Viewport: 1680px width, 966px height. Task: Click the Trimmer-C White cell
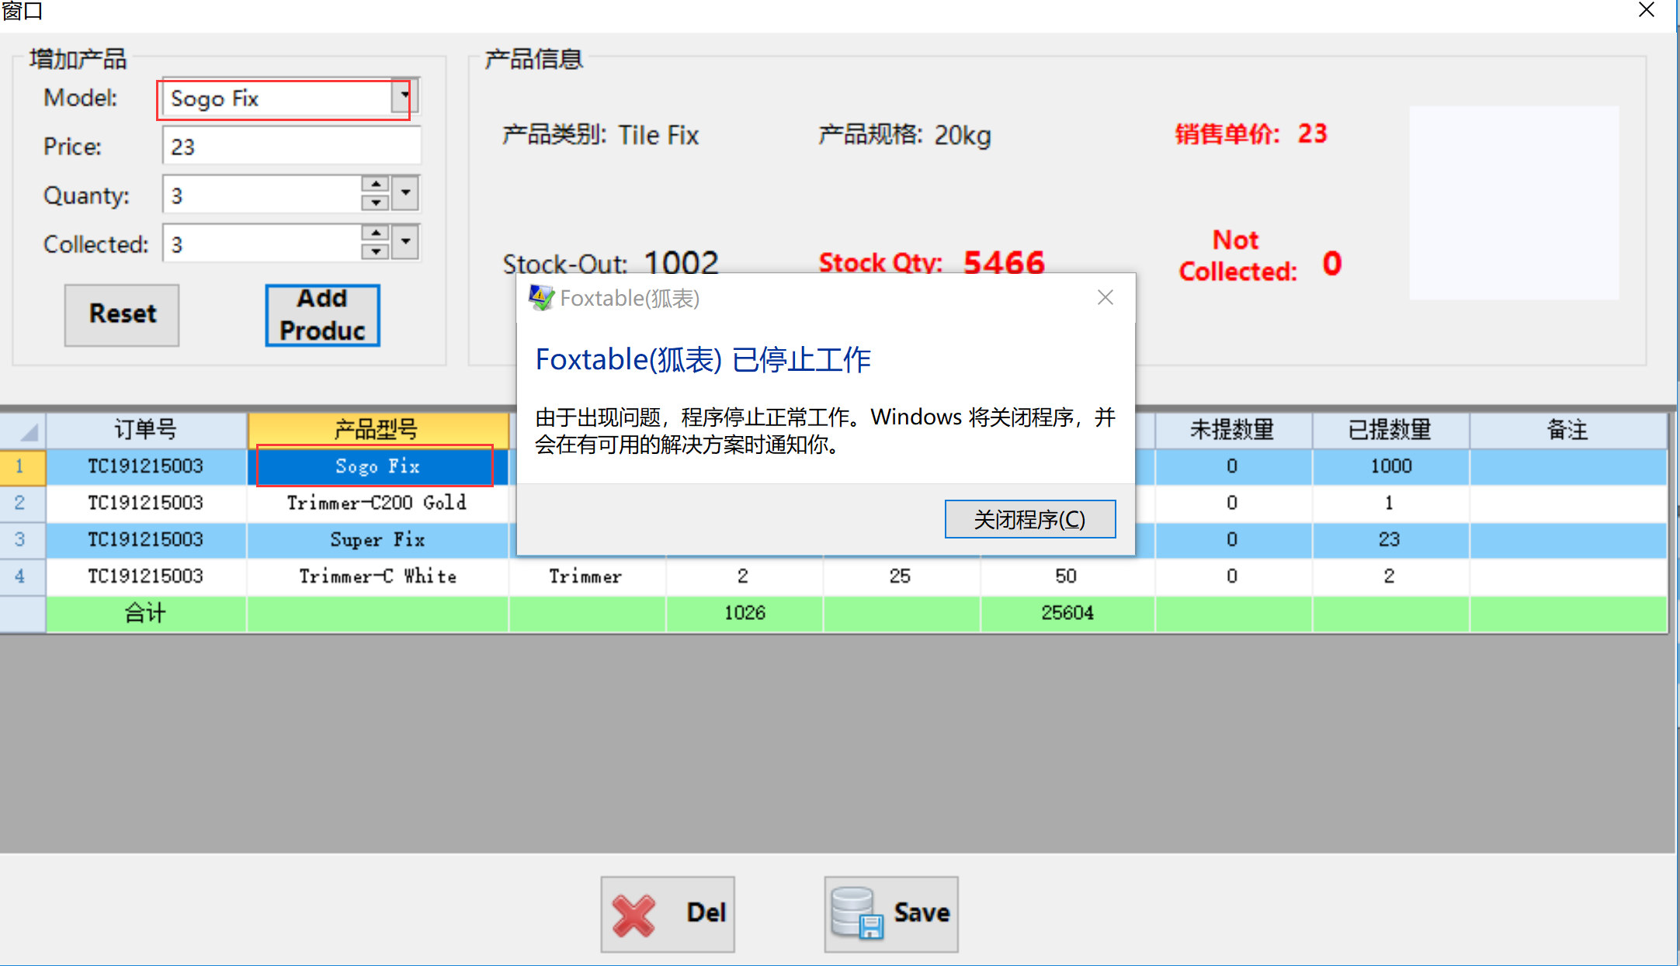click(x=377, y=576)
